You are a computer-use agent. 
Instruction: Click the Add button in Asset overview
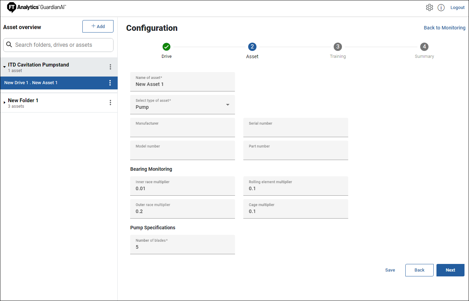(98, 26)
